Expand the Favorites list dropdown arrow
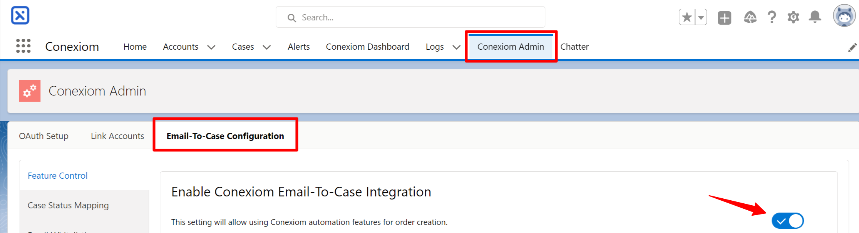The height and width of the screenshot is (233, 859). click(x=701, y=17)
